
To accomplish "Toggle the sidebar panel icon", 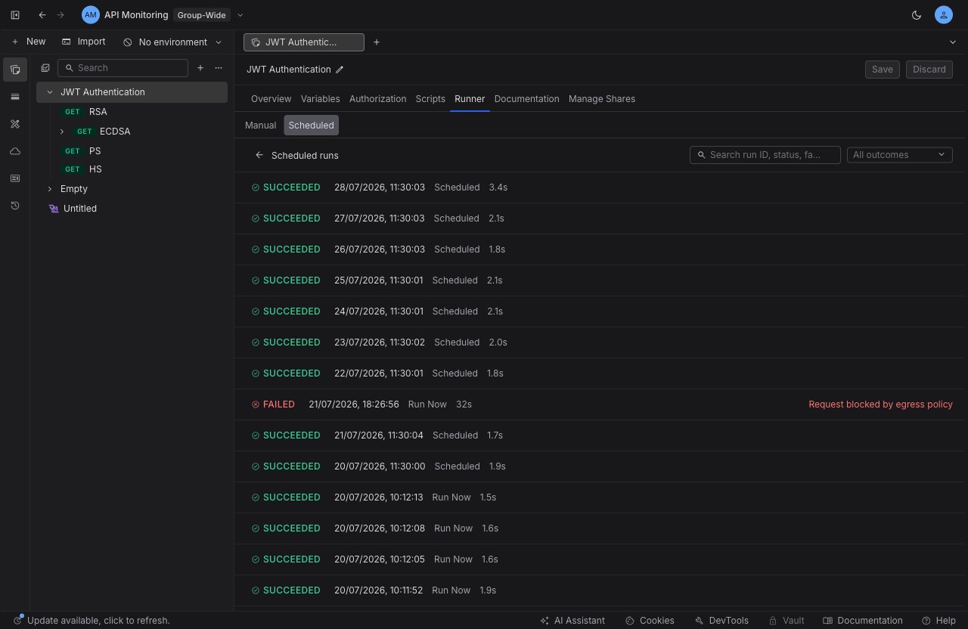I will (15, 15).
